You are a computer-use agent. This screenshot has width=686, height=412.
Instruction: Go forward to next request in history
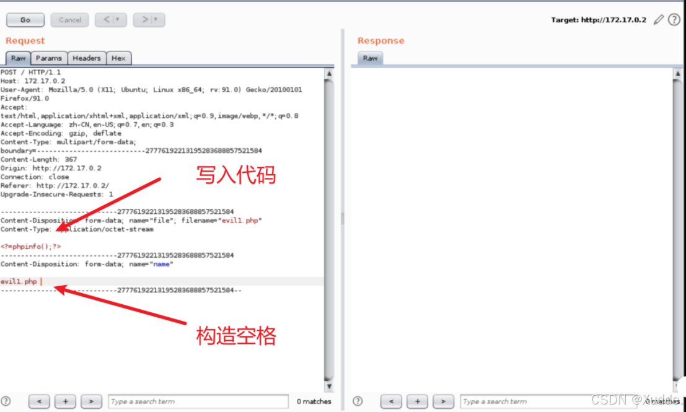(x=144, y=20)
